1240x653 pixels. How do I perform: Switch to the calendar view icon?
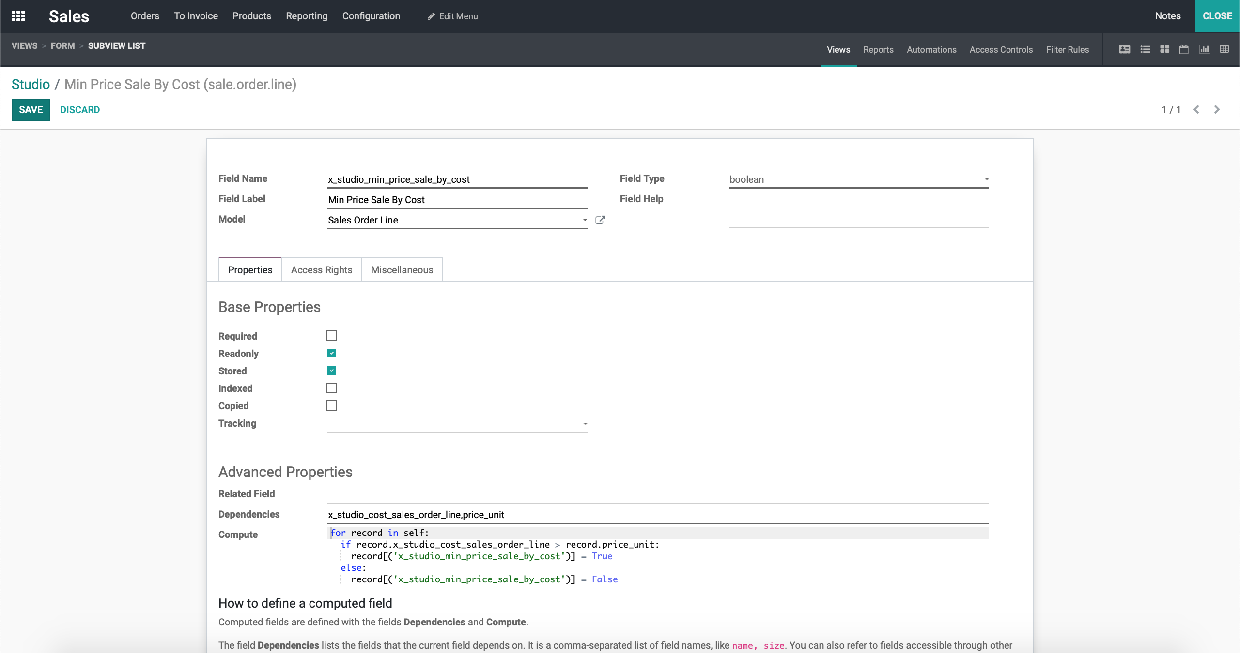[1184, 49]
